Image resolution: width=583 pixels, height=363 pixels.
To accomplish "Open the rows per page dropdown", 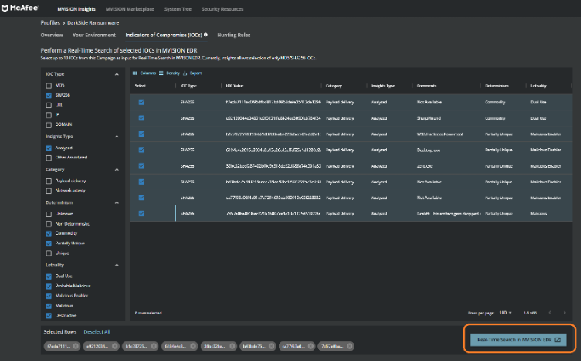I will [506, 314].
